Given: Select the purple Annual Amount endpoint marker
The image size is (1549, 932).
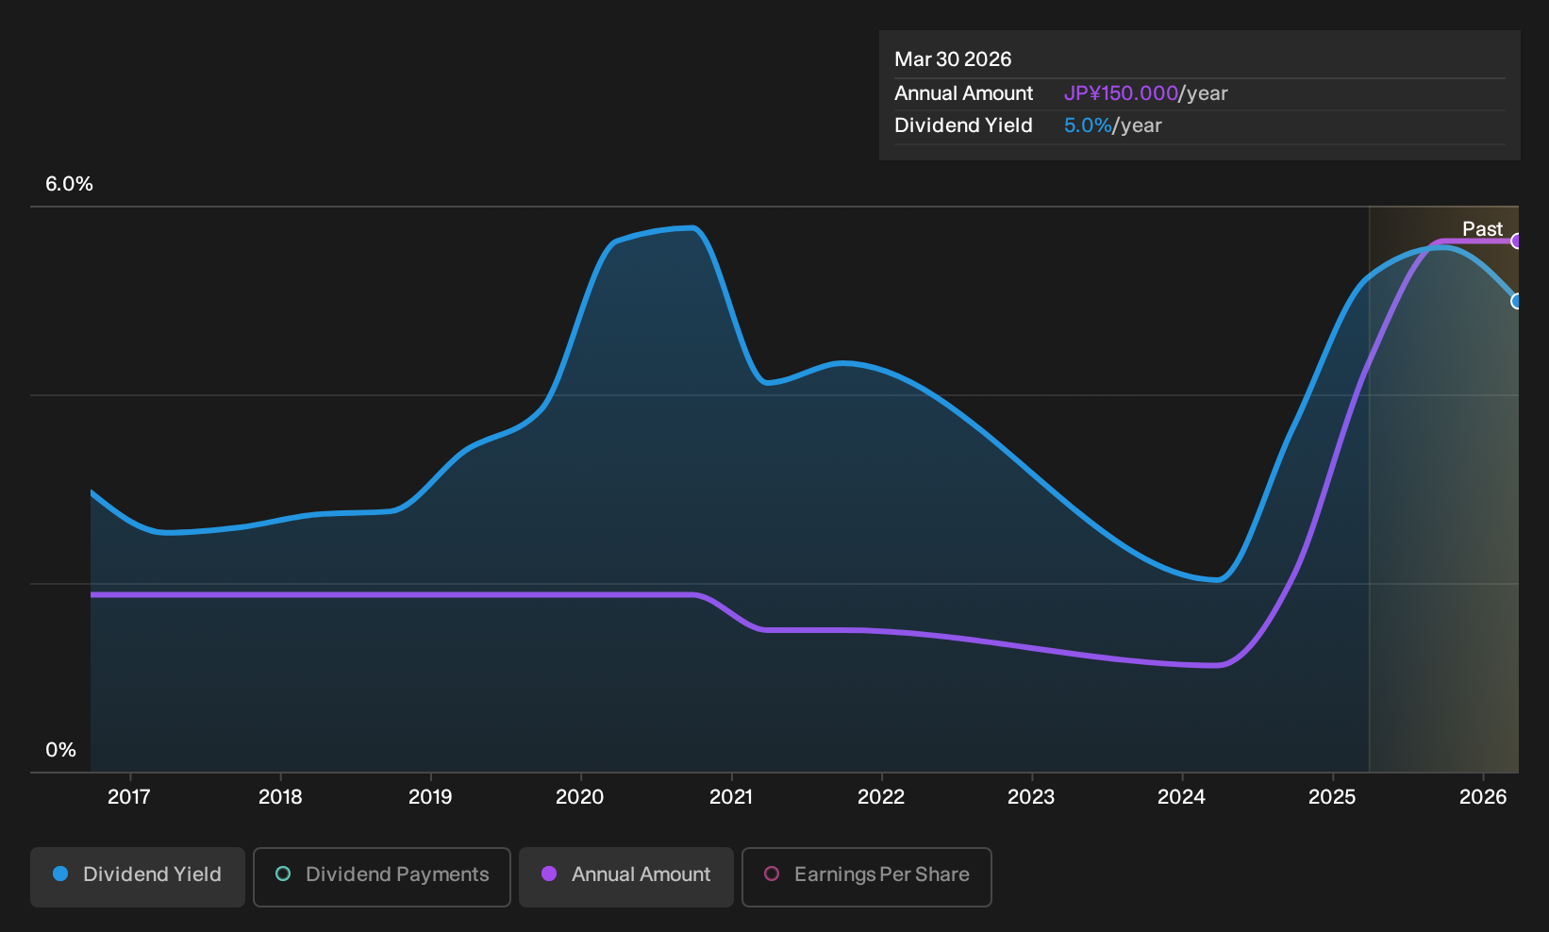Looking at the screenshot, I should (x=1516, y=241).
